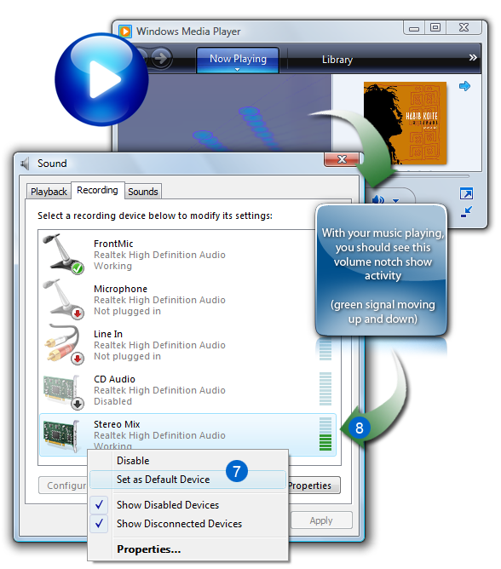Maximize the Windows Media Player window
The height and width of the screenshot is (569, 501).
coord(435,27)
